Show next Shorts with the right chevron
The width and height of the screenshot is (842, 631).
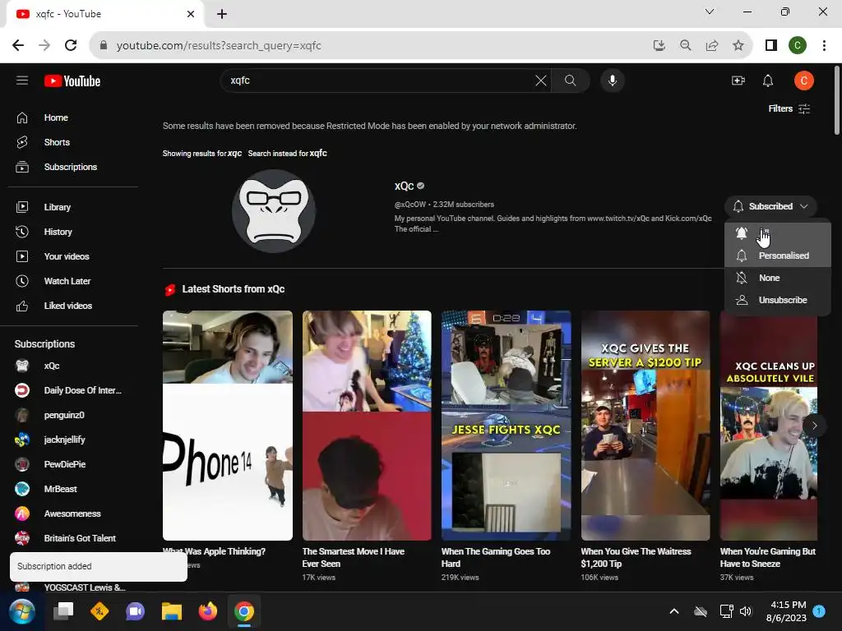coord(814,426)
